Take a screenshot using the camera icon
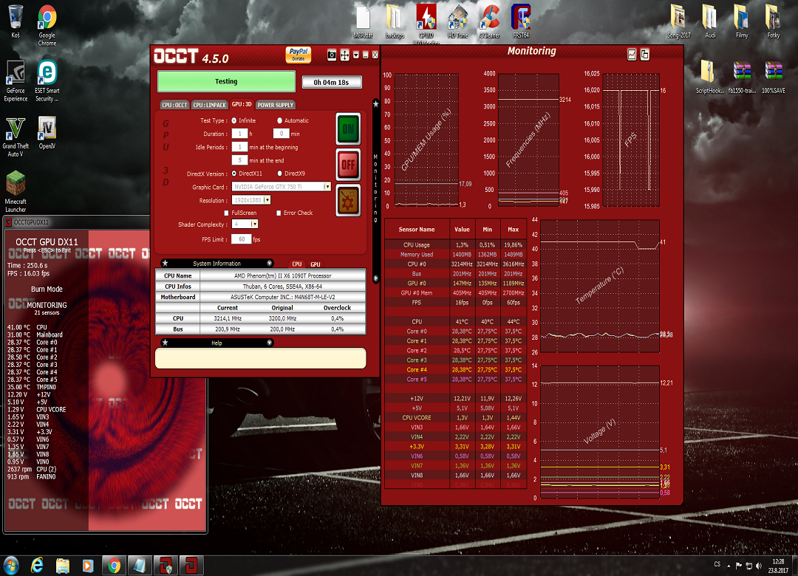798x576 pixels. pyautogui.click(x=332, y=55)
